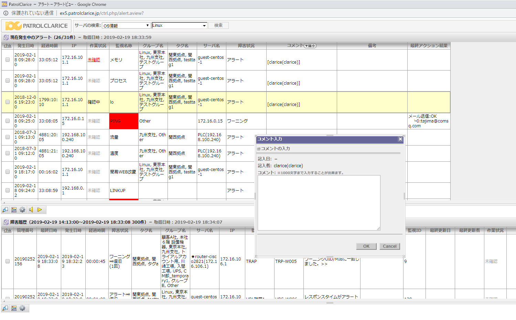Viewport: 516px width, 320px height.
Task: Check the PING alert row checkbox
Action: (x=8, y=121)
